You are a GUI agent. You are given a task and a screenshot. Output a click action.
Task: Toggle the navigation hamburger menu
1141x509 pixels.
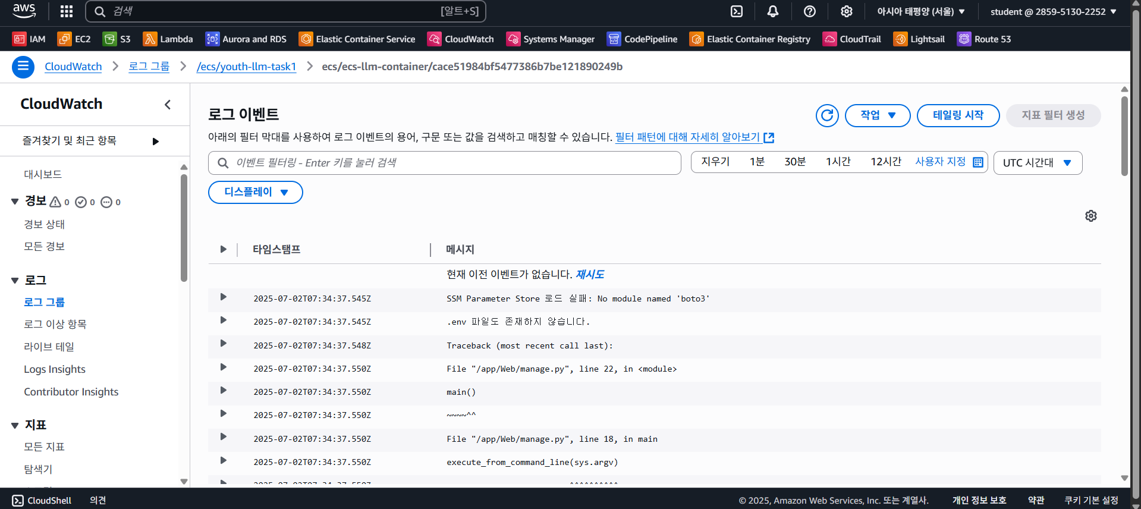(x=23, y=67)
